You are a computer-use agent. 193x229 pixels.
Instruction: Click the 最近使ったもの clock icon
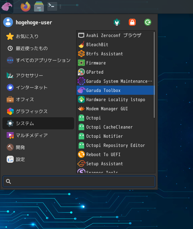(x=10, y=48)
